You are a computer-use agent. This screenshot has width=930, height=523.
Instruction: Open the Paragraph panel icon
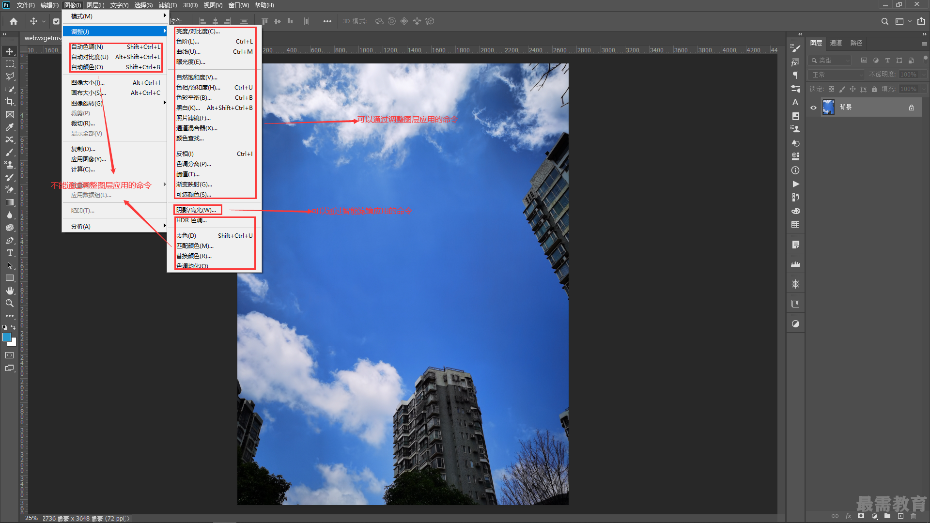795,75
